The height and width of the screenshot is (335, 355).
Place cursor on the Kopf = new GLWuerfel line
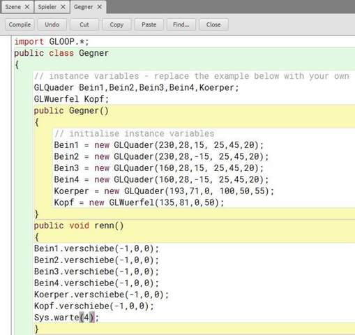point(139,202)
